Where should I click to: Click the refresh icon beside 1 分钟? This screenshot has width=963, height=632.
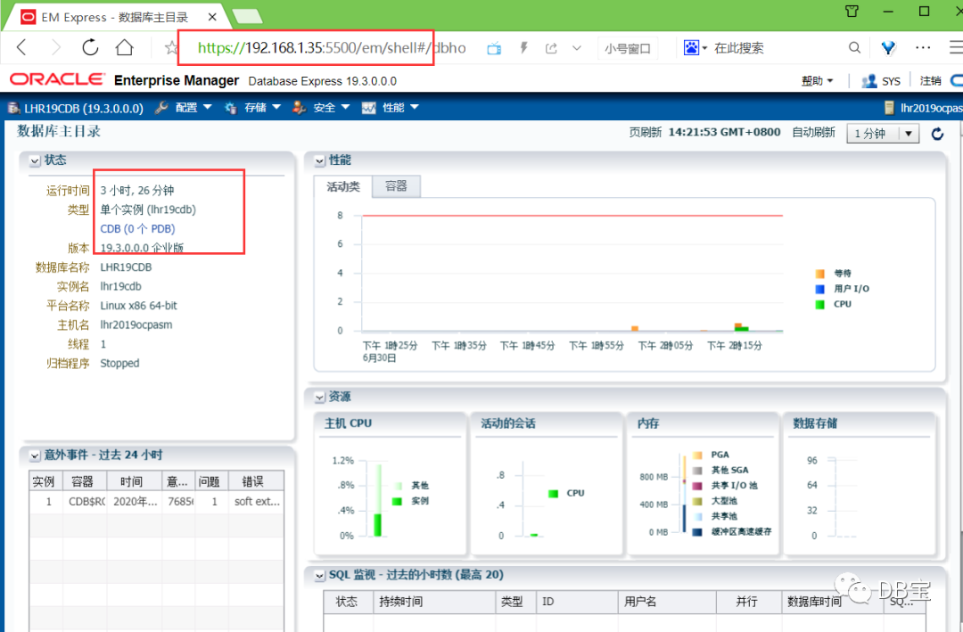pos(937,134)
